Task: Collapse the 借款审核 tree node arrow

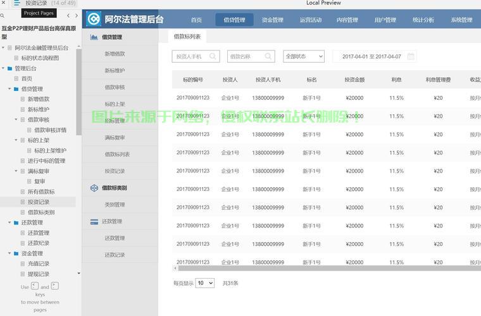Action: (16, 119)
